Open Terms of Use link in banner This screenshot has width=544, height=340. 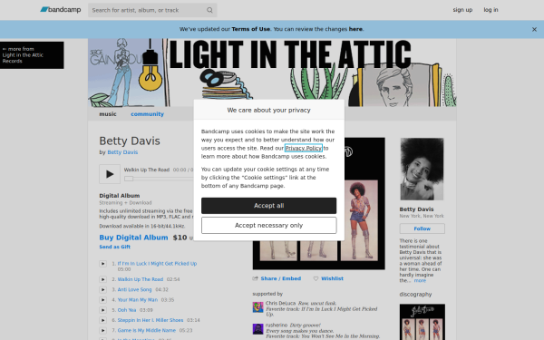point(251,29)
